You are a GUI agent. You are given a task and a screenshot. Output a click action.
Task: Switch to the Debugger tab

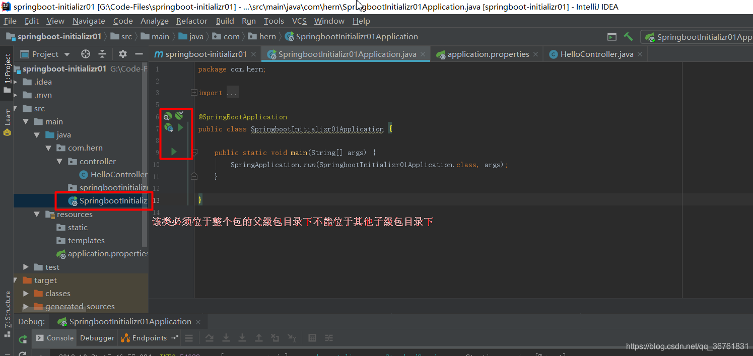(97, 338)
